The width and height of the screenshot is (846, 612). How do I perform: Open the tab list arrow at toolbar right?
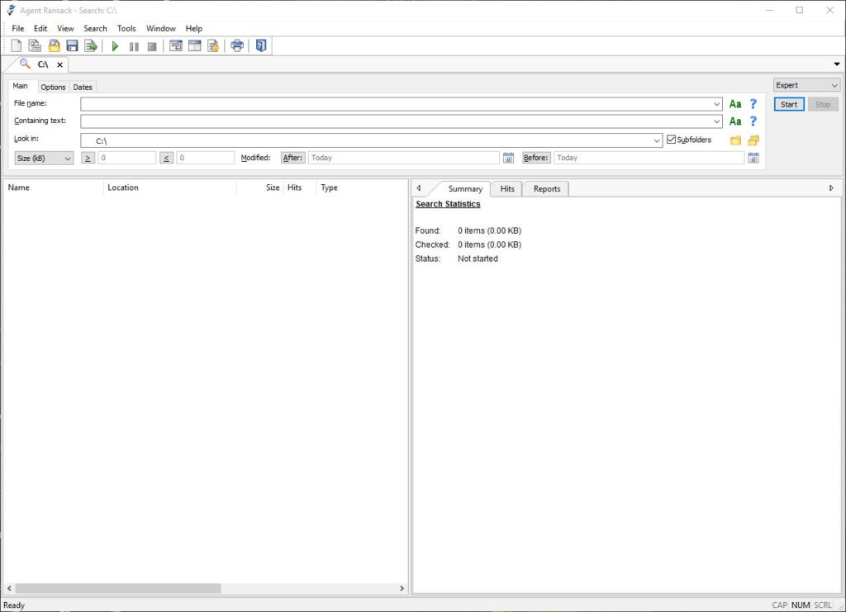837,64
